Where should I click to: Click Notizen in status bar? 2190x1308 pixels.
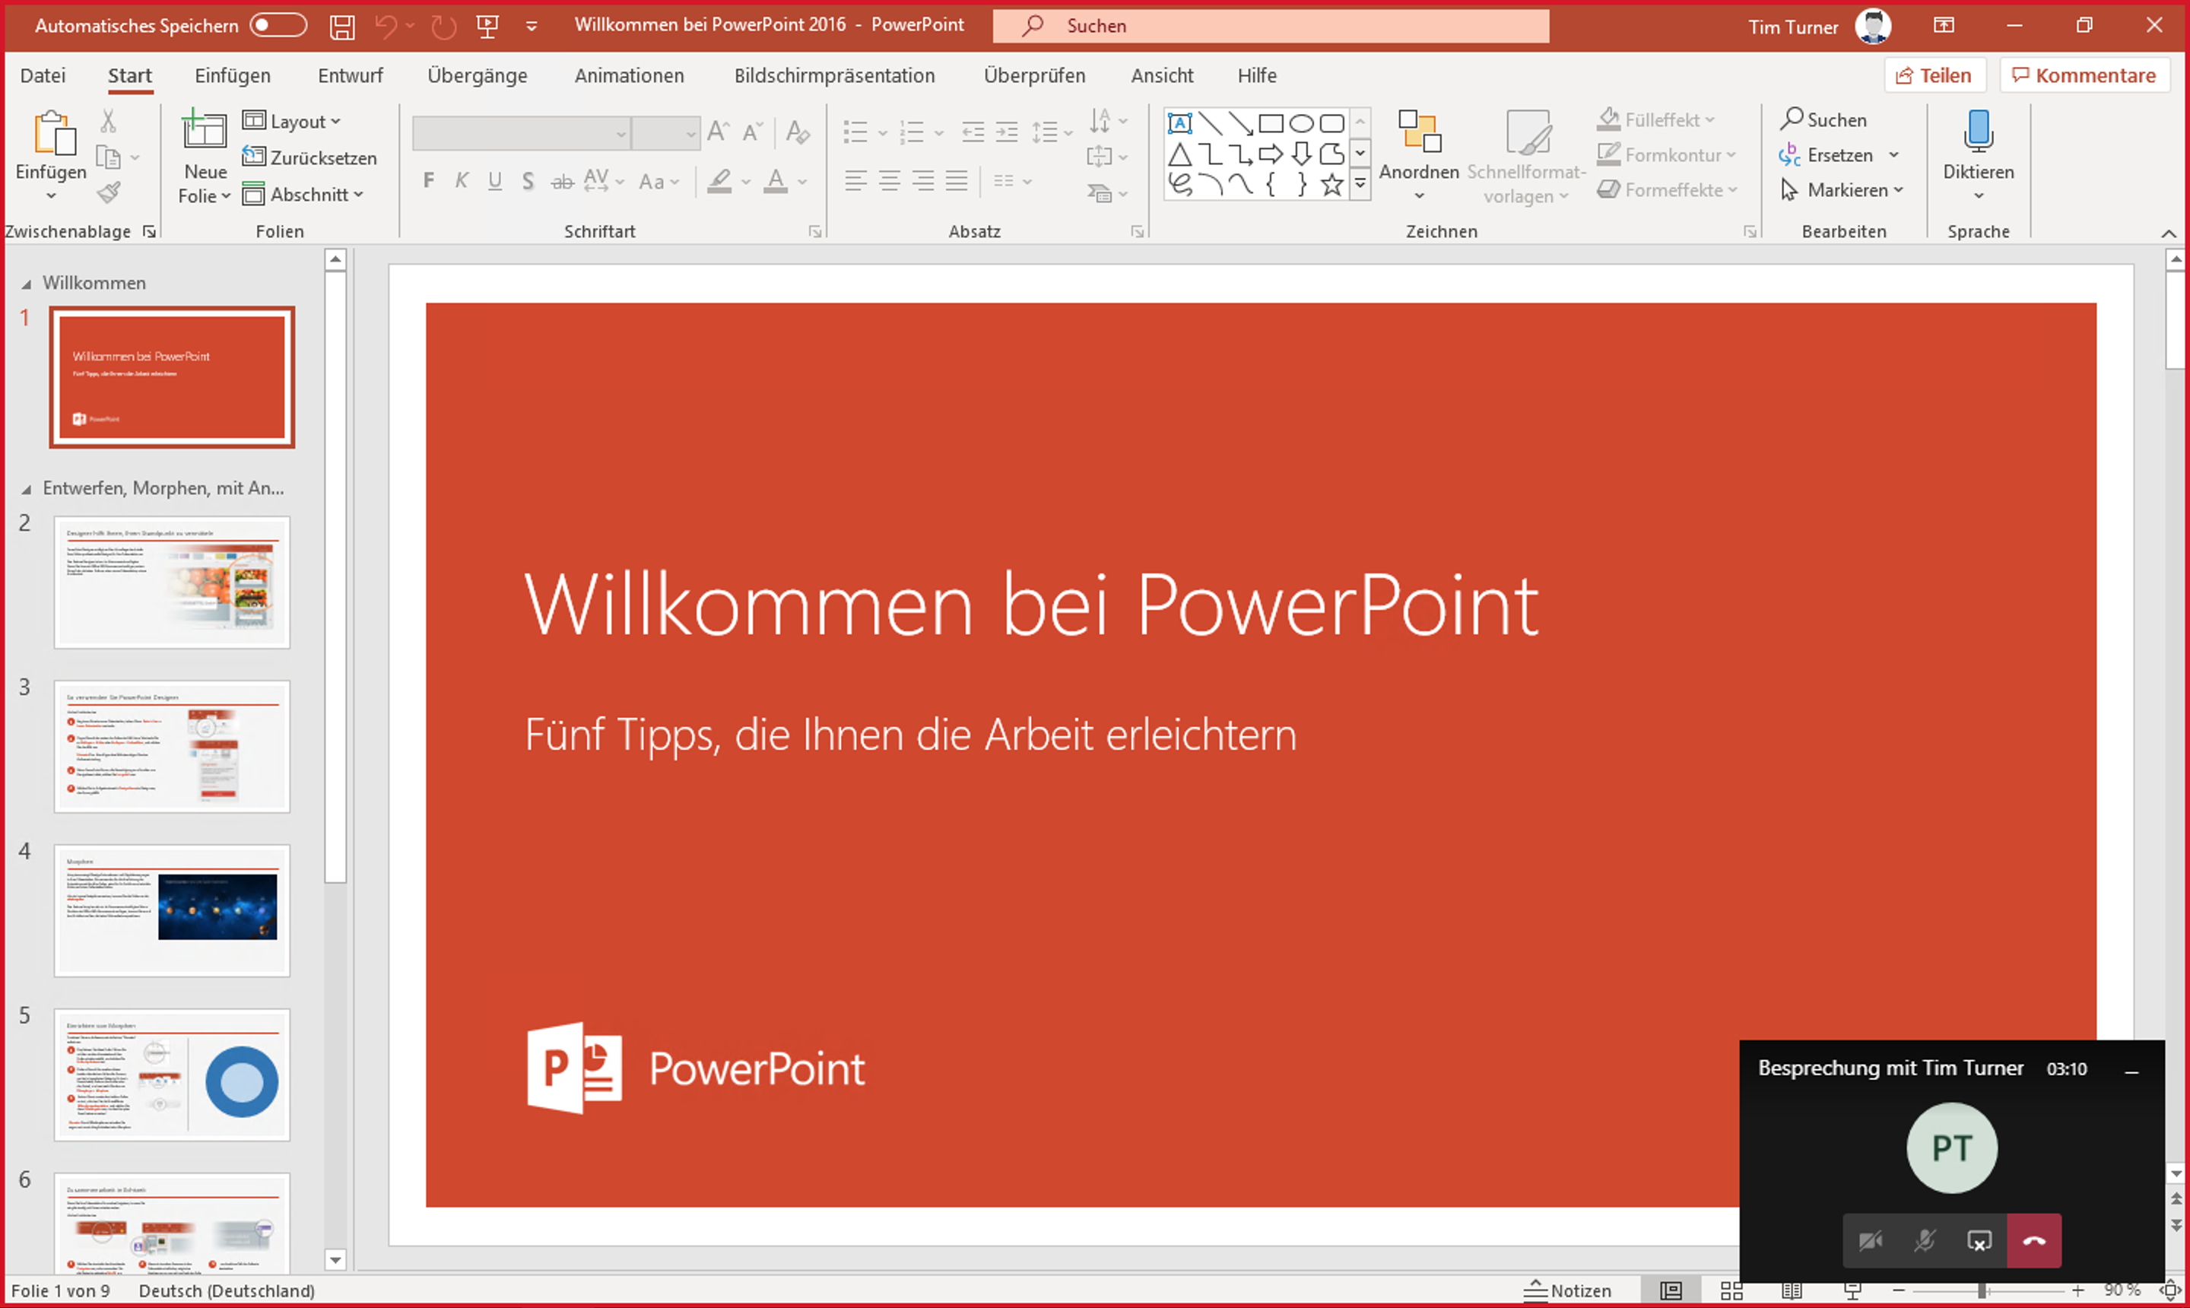click(1568, 1291)
